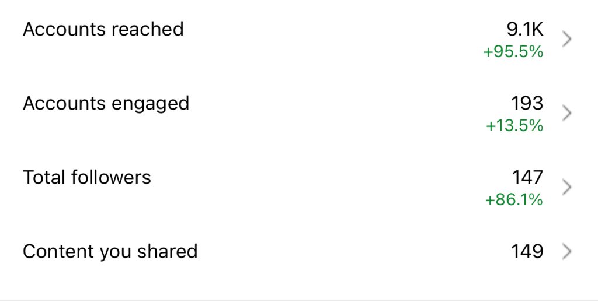Tap empty middle of Content you shared row
The width and height of the screenshot is (598, 306).
point(350,251)
